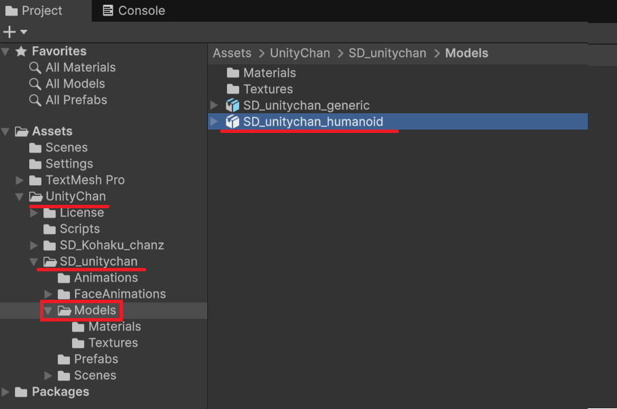The image size is (617, 409).
Task: Select All Models under Favorites
Action: pos(75,83)
